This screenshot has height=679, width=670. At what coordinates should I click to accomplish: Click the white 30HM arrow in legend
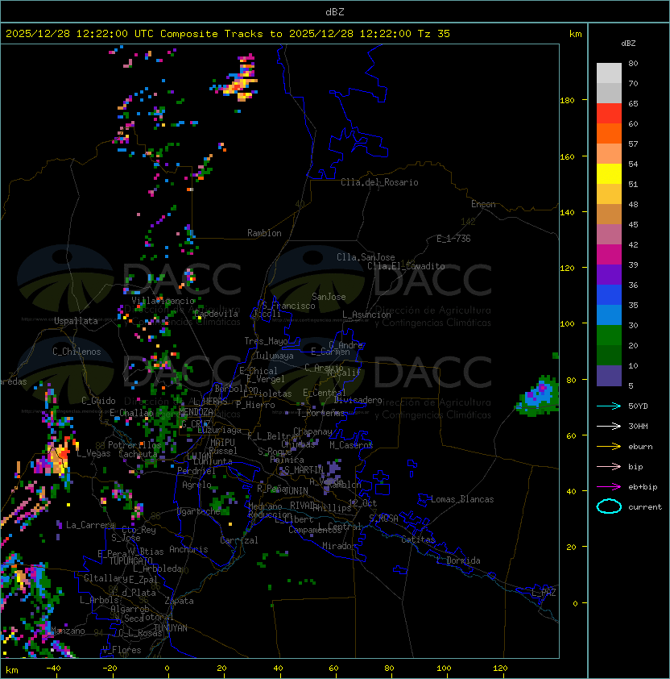point(609,427)
